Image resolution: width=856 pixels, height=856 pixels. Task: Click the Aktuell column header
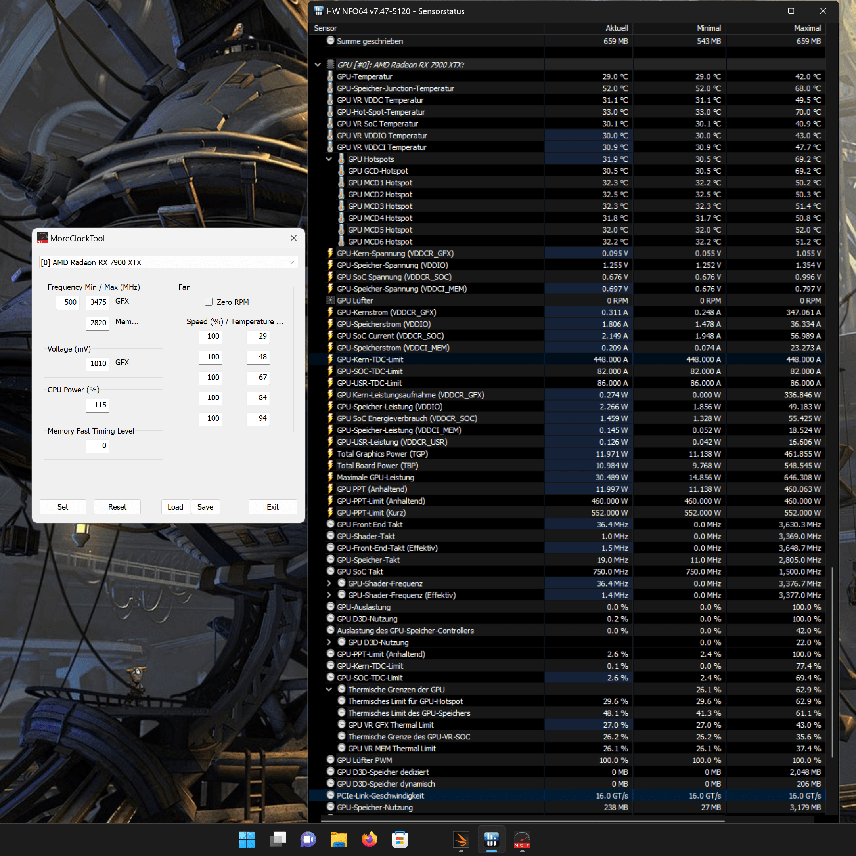616,28
